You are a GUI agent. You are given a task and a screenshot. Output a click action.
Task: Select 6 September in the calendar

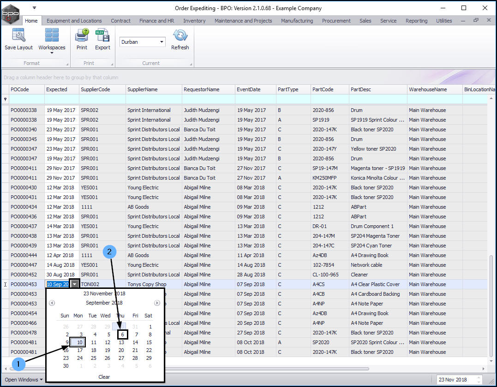pos(122,334)
